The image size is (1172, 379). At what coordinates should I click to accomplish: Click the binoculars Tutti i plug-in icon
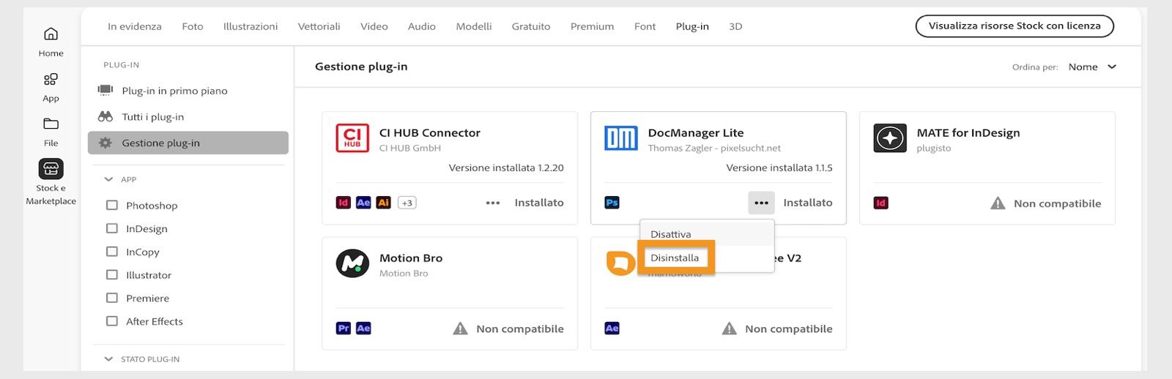click(105, 116)
